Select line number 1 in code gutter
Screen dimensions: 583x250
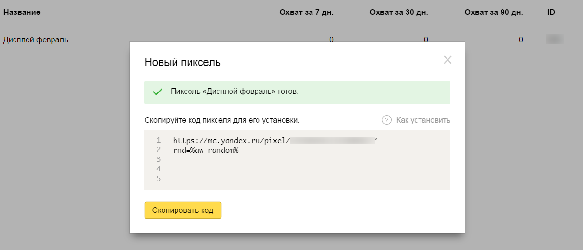[158, 140]
